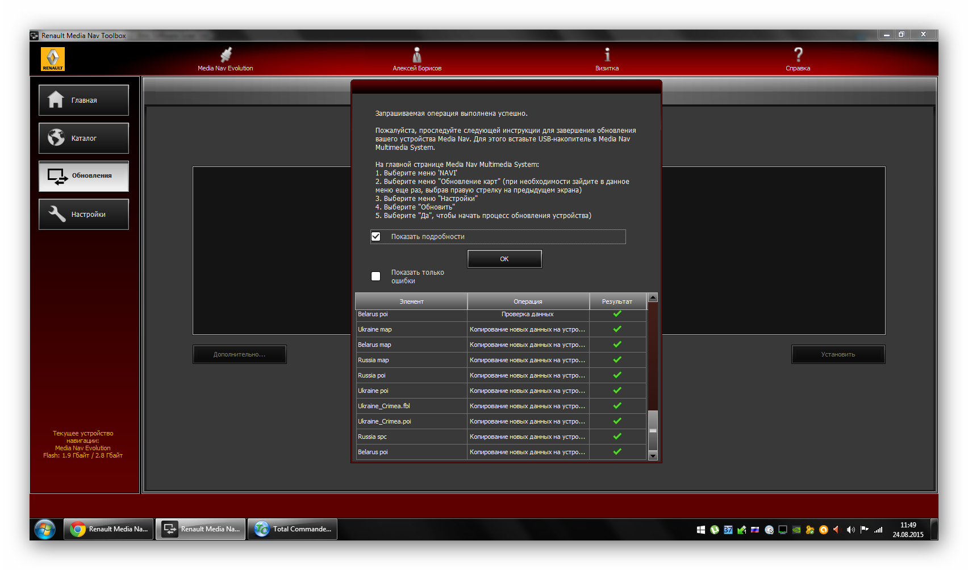Open the Алексей Борисов user profile icon

pos(417,55)
